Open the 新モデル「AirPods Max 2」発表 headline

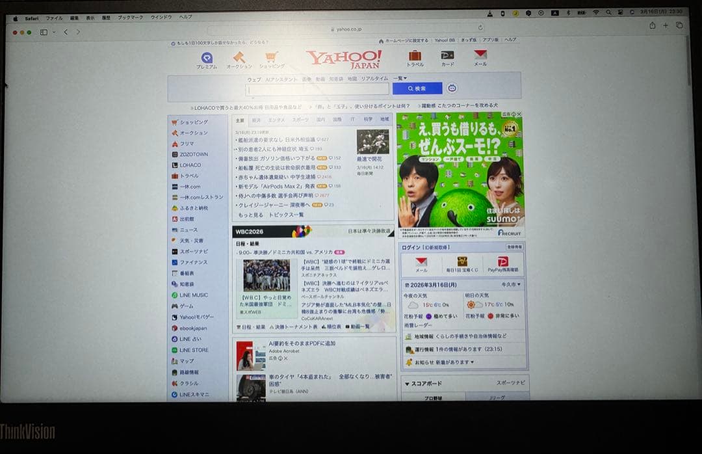click(x=276, y=186)
